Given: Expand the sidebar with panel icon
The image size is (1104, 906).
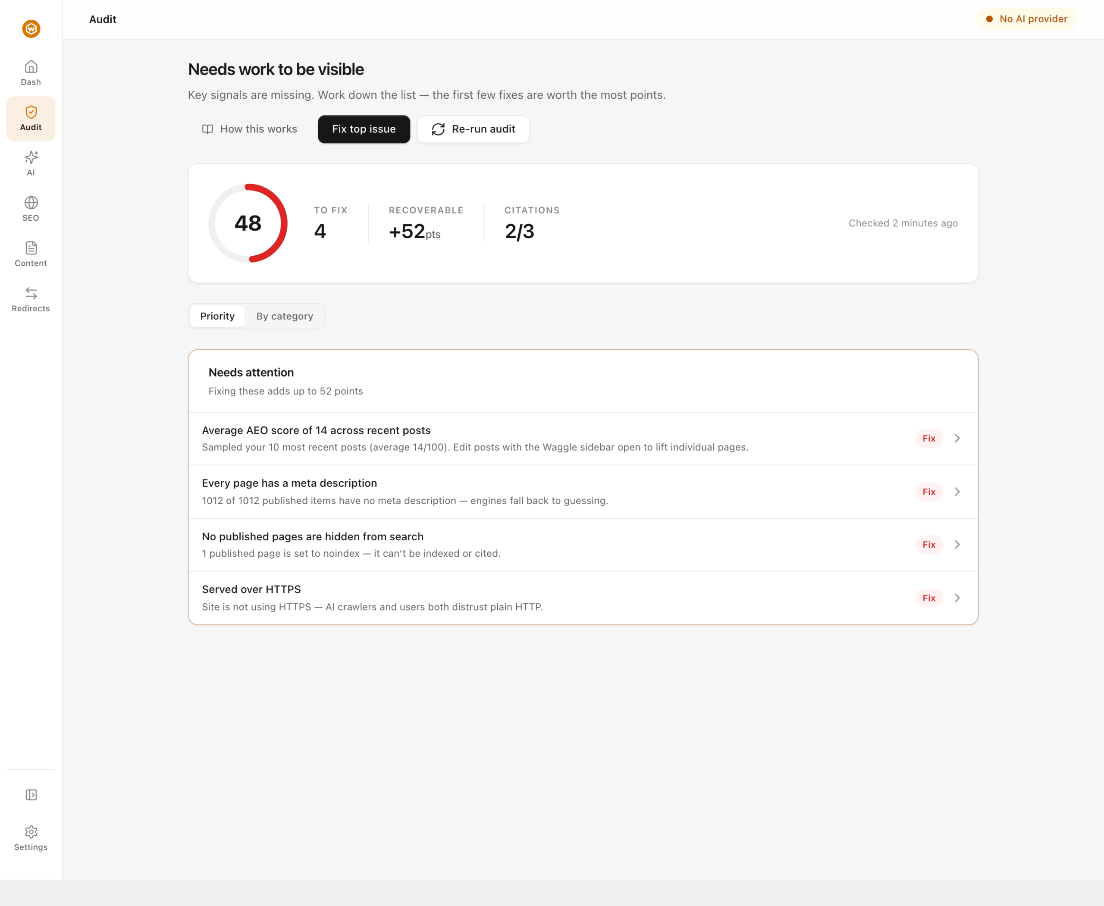Looking at the screenshot, I should pos(31,795).
